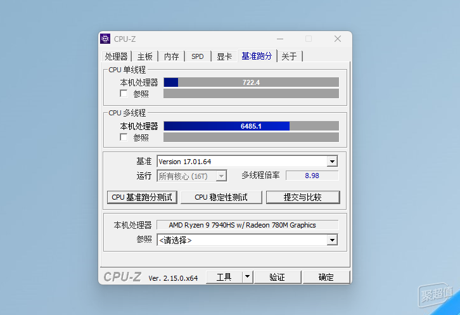Expand the 参照 <请选择> dropdown
This screenshot has width=460, height=315.
pyautogui.click(x=332, y=240)
